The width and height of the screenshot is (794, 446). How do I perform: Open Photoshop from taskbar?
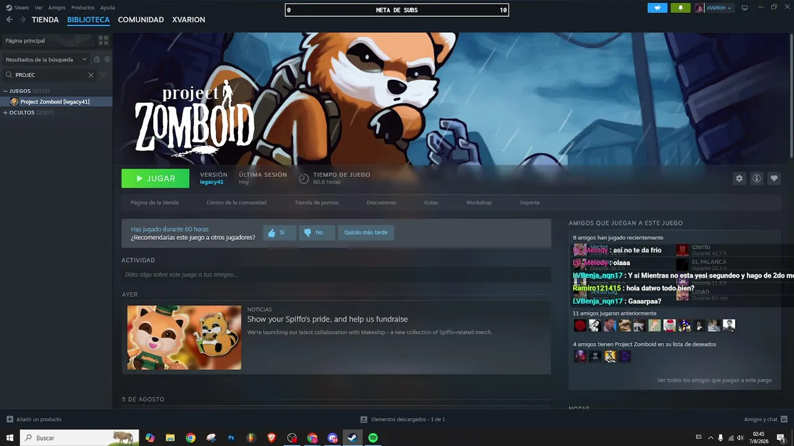click(x=231, y=438)
